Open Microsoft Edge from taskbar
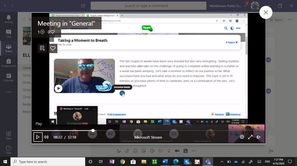 (176, 161)
